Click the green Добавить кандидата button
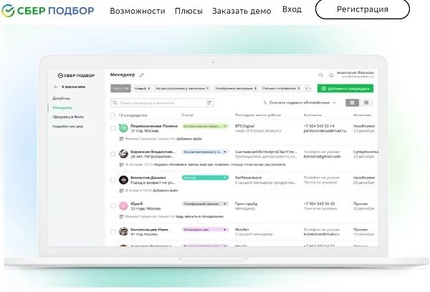This screenshot has width=430, height=292. [345, 89]
